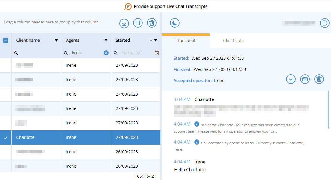Download the current transcript
This screenshot has height=180, width=331.
(x=291, y=79)
